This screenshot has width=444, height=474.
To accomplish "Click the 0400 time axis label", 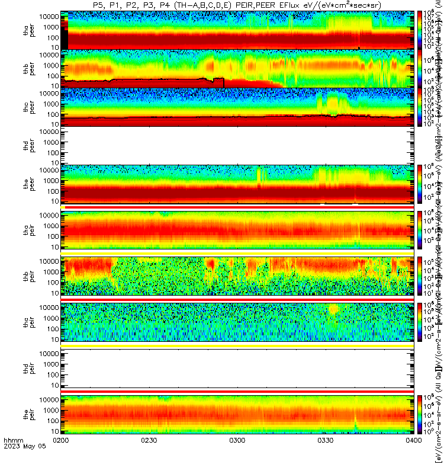I will coord(413,440).
